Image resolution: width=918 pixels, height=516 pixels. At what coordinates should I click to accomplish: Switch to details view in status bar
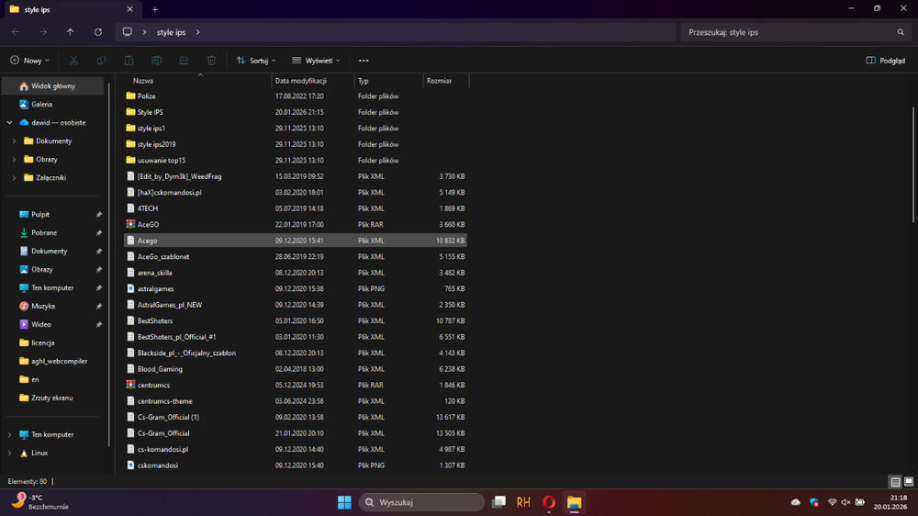point(895,481)
